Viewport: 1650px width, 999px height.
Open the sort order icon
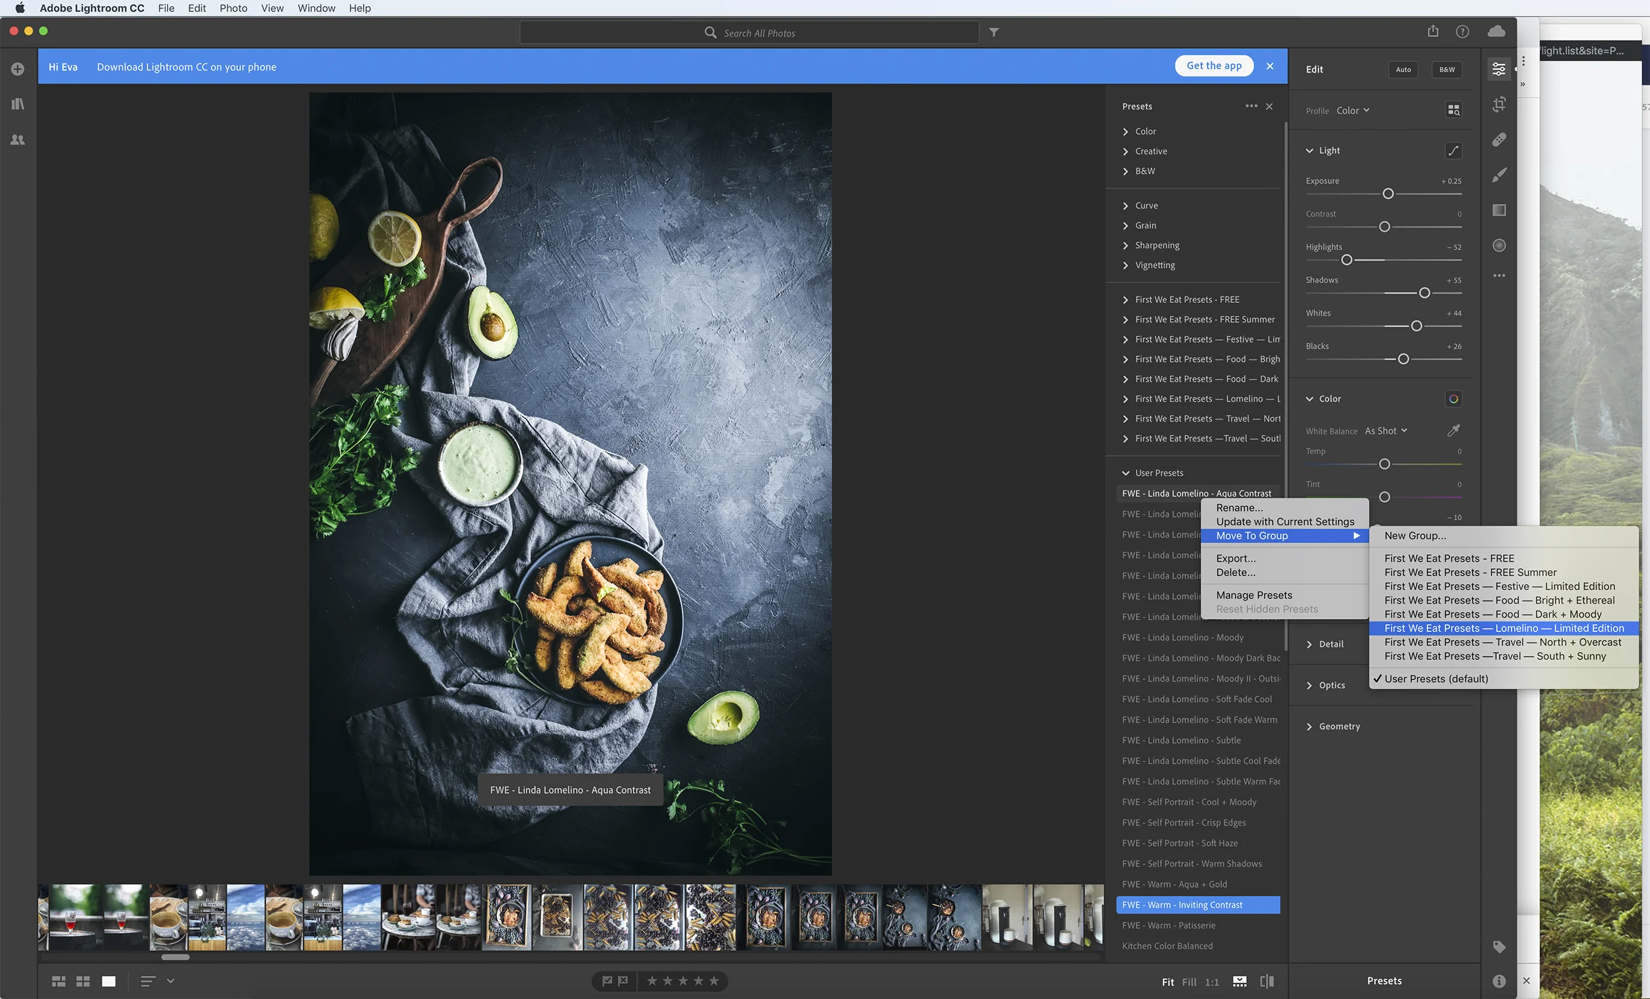[148, 981]
